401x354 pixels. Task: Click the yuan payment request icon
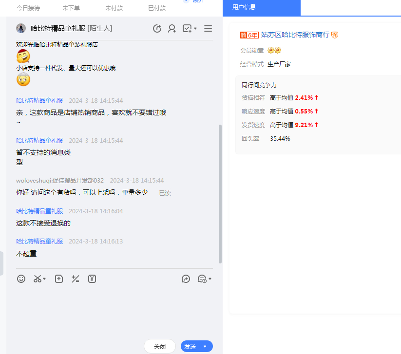[x=92, y=279]
